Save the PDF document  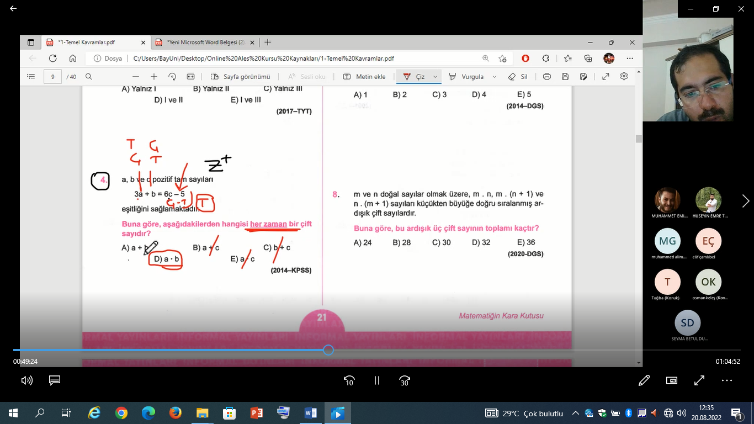tap(565, 77)
